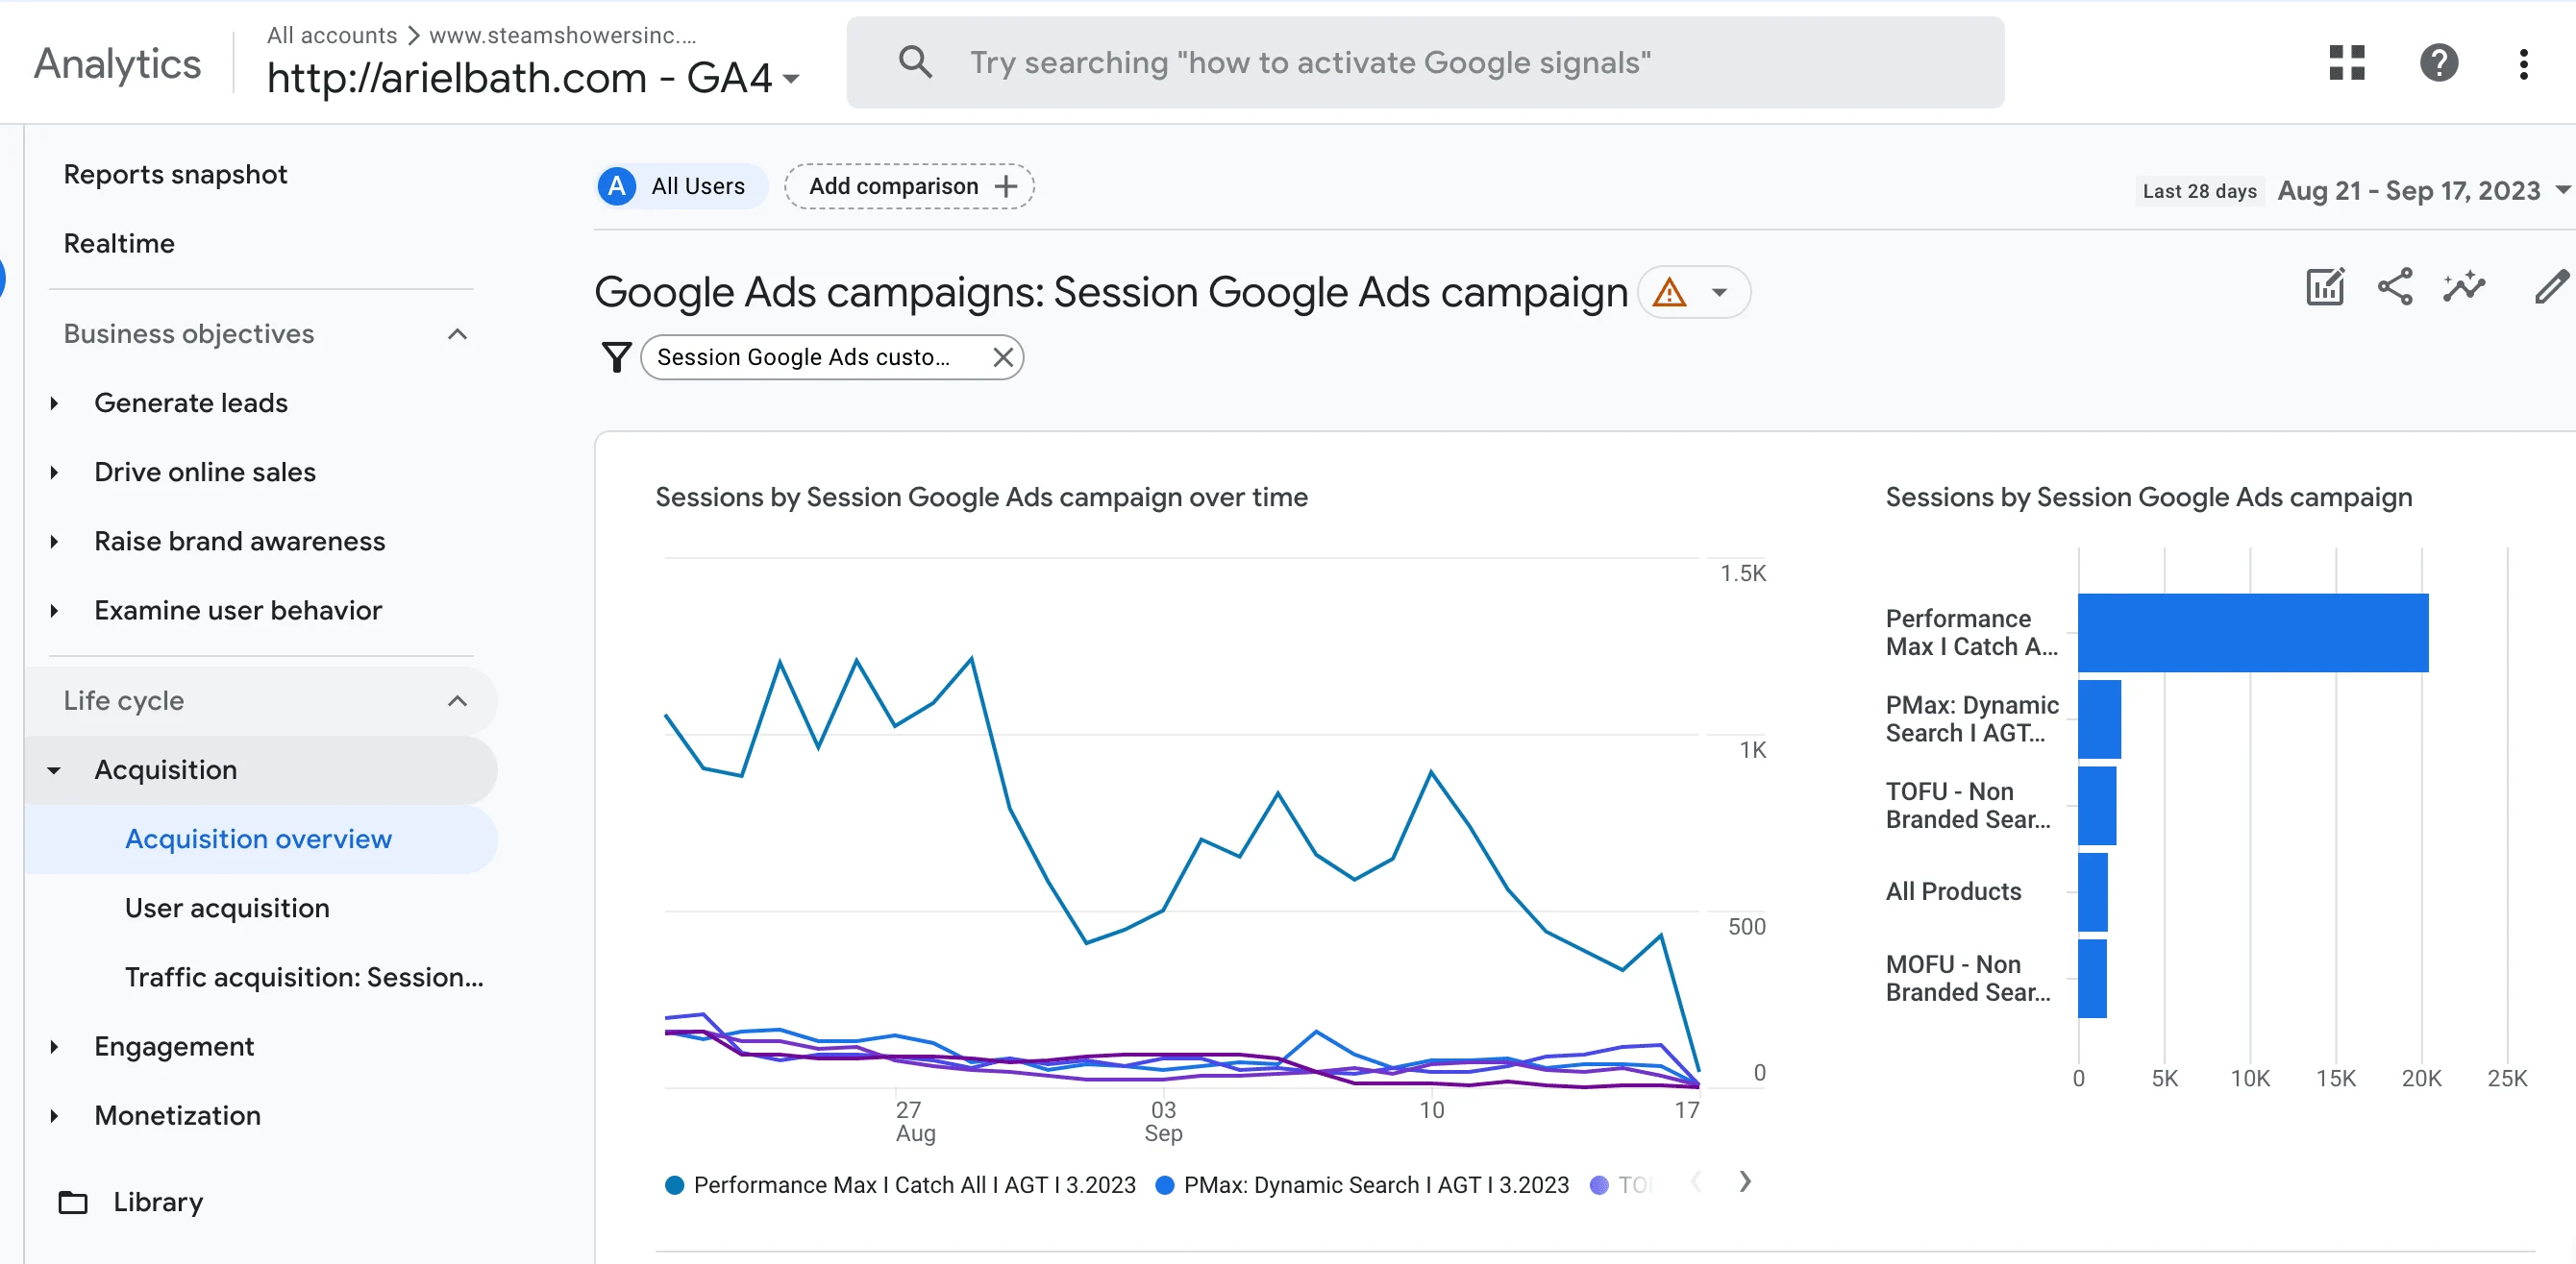Viewport: 2576px width, 1264px height.
Task: Open the Help question mark icon
Action: point(2438,63)
